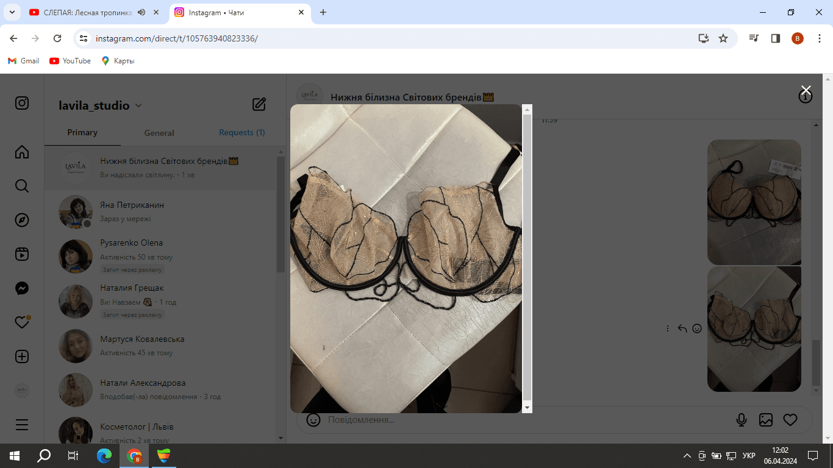Click the address bar URL
The width and height of the screenshot is (833, 468).
(177, 38)
